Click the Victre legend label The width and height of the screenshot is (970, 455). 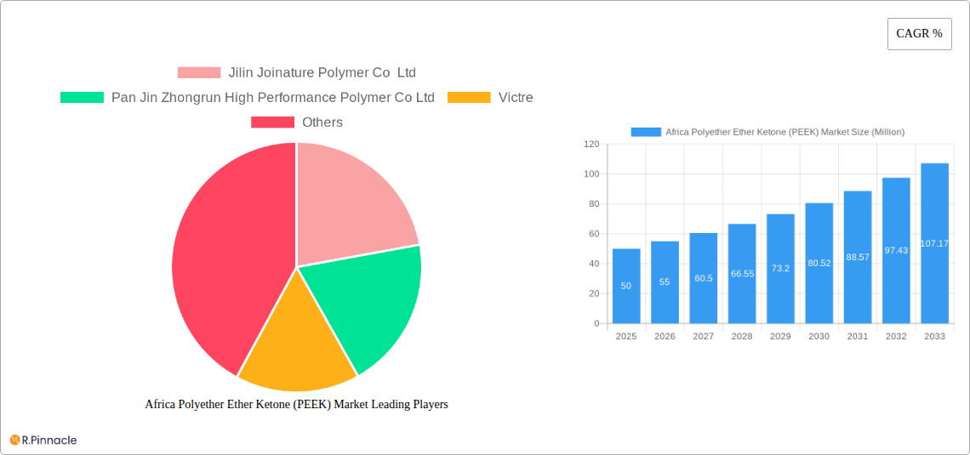[x=516, y=98]
